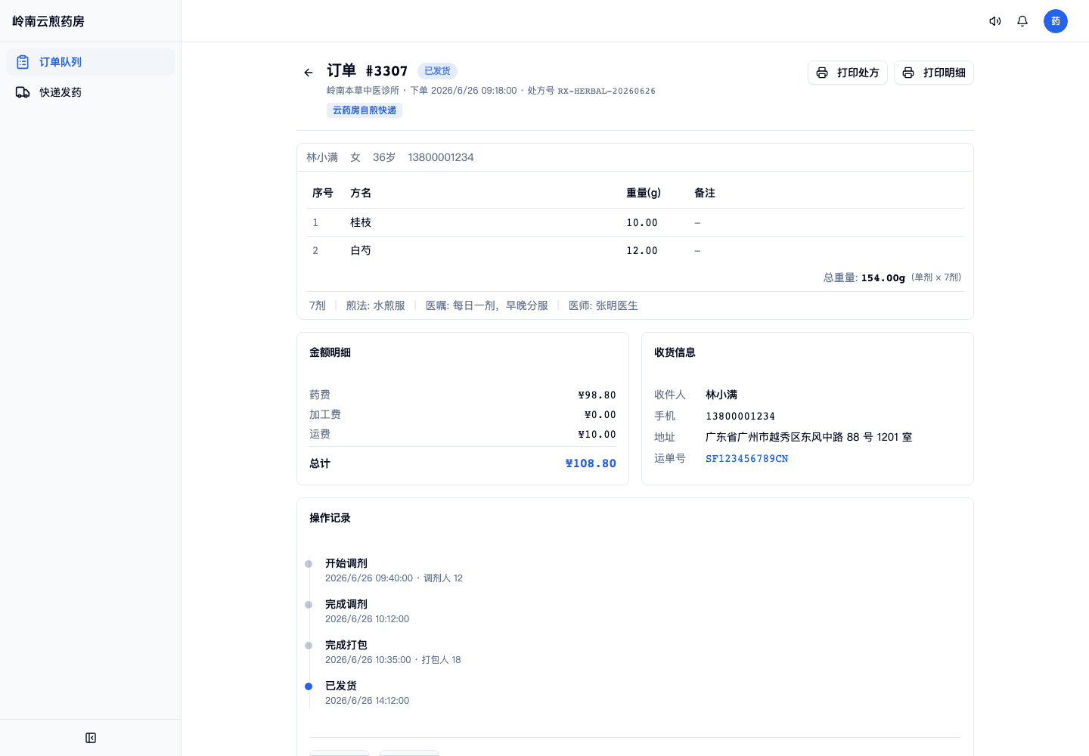Click the sound/speaker icon in header
Image resolution: width=1089 pixels, height=756 pixels.
(995, 21)
